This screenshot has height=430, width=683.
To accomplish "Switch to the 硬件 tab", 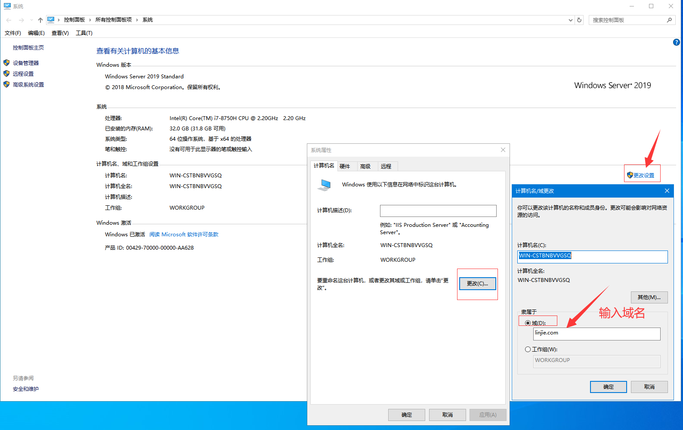I will coord(345,166).
